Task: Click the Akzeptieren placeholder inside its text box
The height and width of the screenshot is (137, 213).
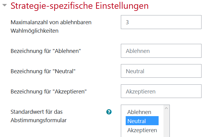Action: point(140,91)
